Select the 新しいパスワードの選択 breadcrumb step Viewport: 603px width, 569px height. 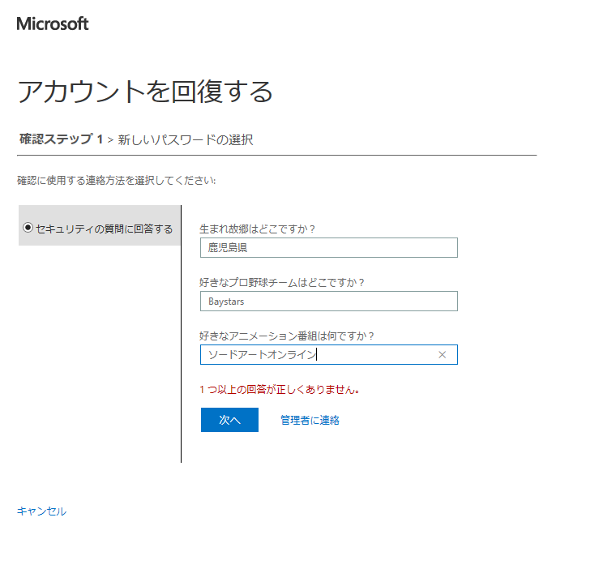click(x=186, y=139)
